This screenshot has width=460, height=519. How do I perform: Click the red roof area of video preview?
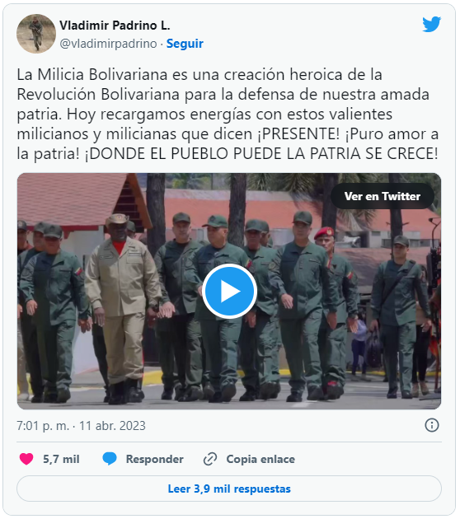71,199
